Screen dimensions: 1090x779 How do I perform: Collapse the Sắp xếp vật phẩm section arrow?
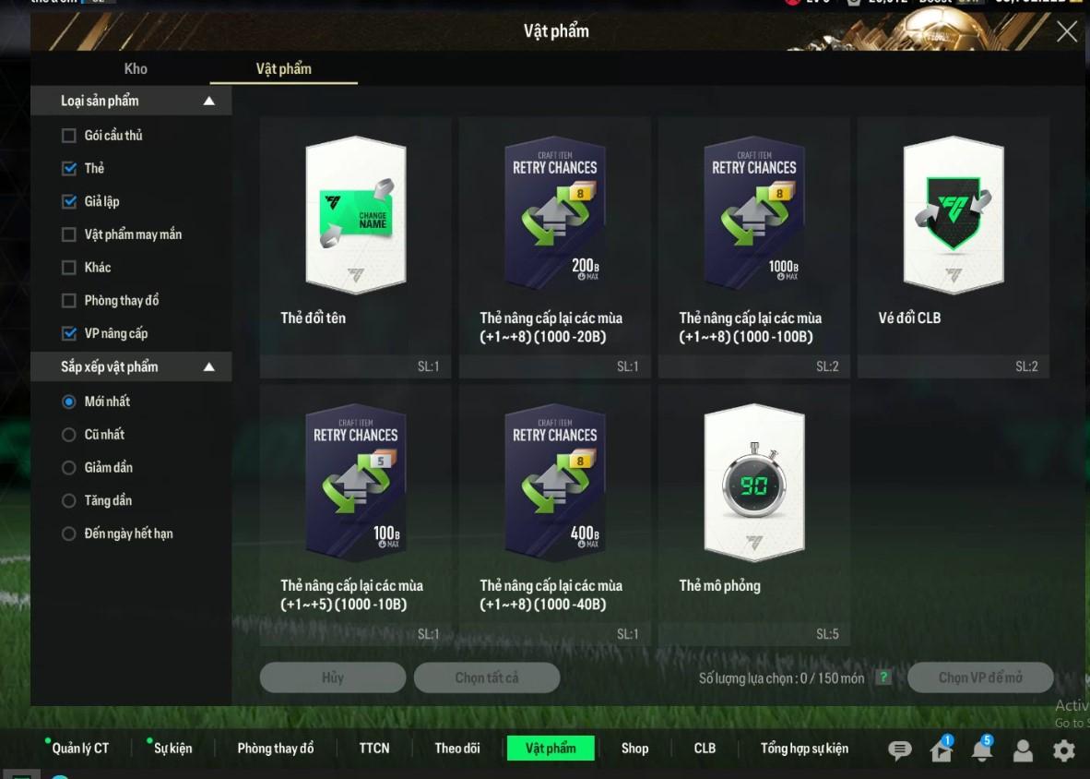pos(208,367)
